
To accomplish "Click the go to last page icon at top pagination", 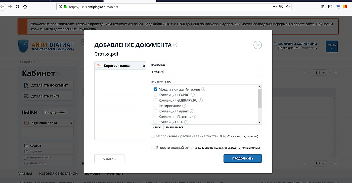I will coord(335,72).
